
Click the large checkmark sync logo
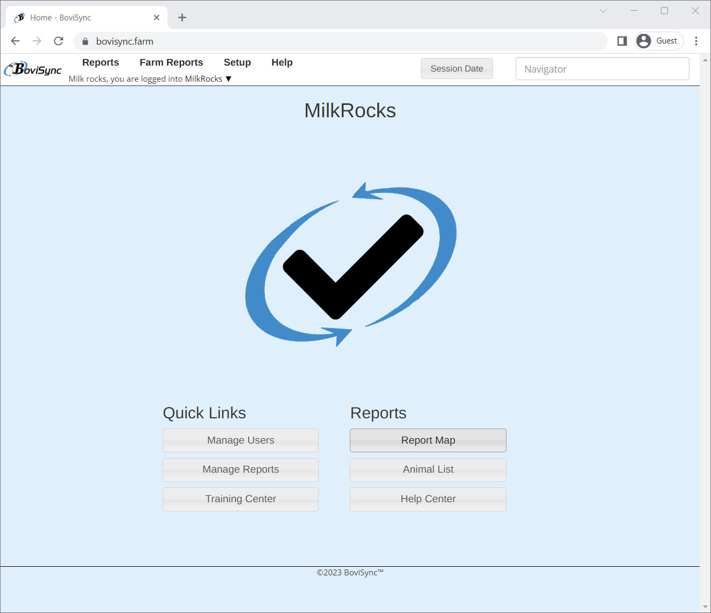pyautogui.click(x=350, y=265)
